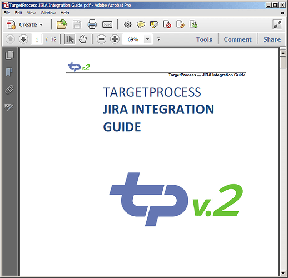
Task: Open the View menu
Action: [x=31, y=13]
